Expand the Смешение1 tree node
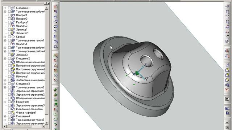 (5, 8)
